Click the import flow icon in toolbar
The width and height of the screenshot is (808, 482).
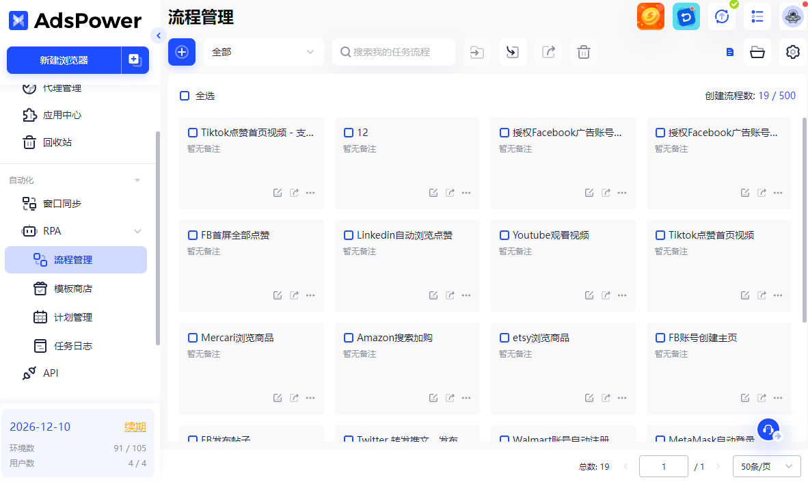pyautogui.click(x=476, y=52)
